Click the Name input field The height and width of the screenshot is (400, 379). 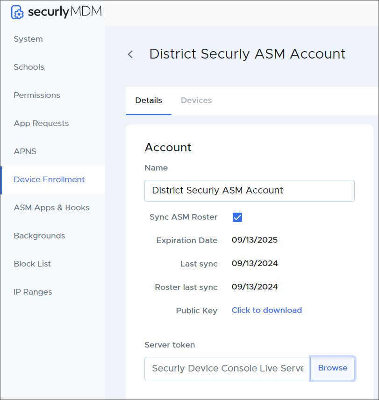[x=250, y=191]
